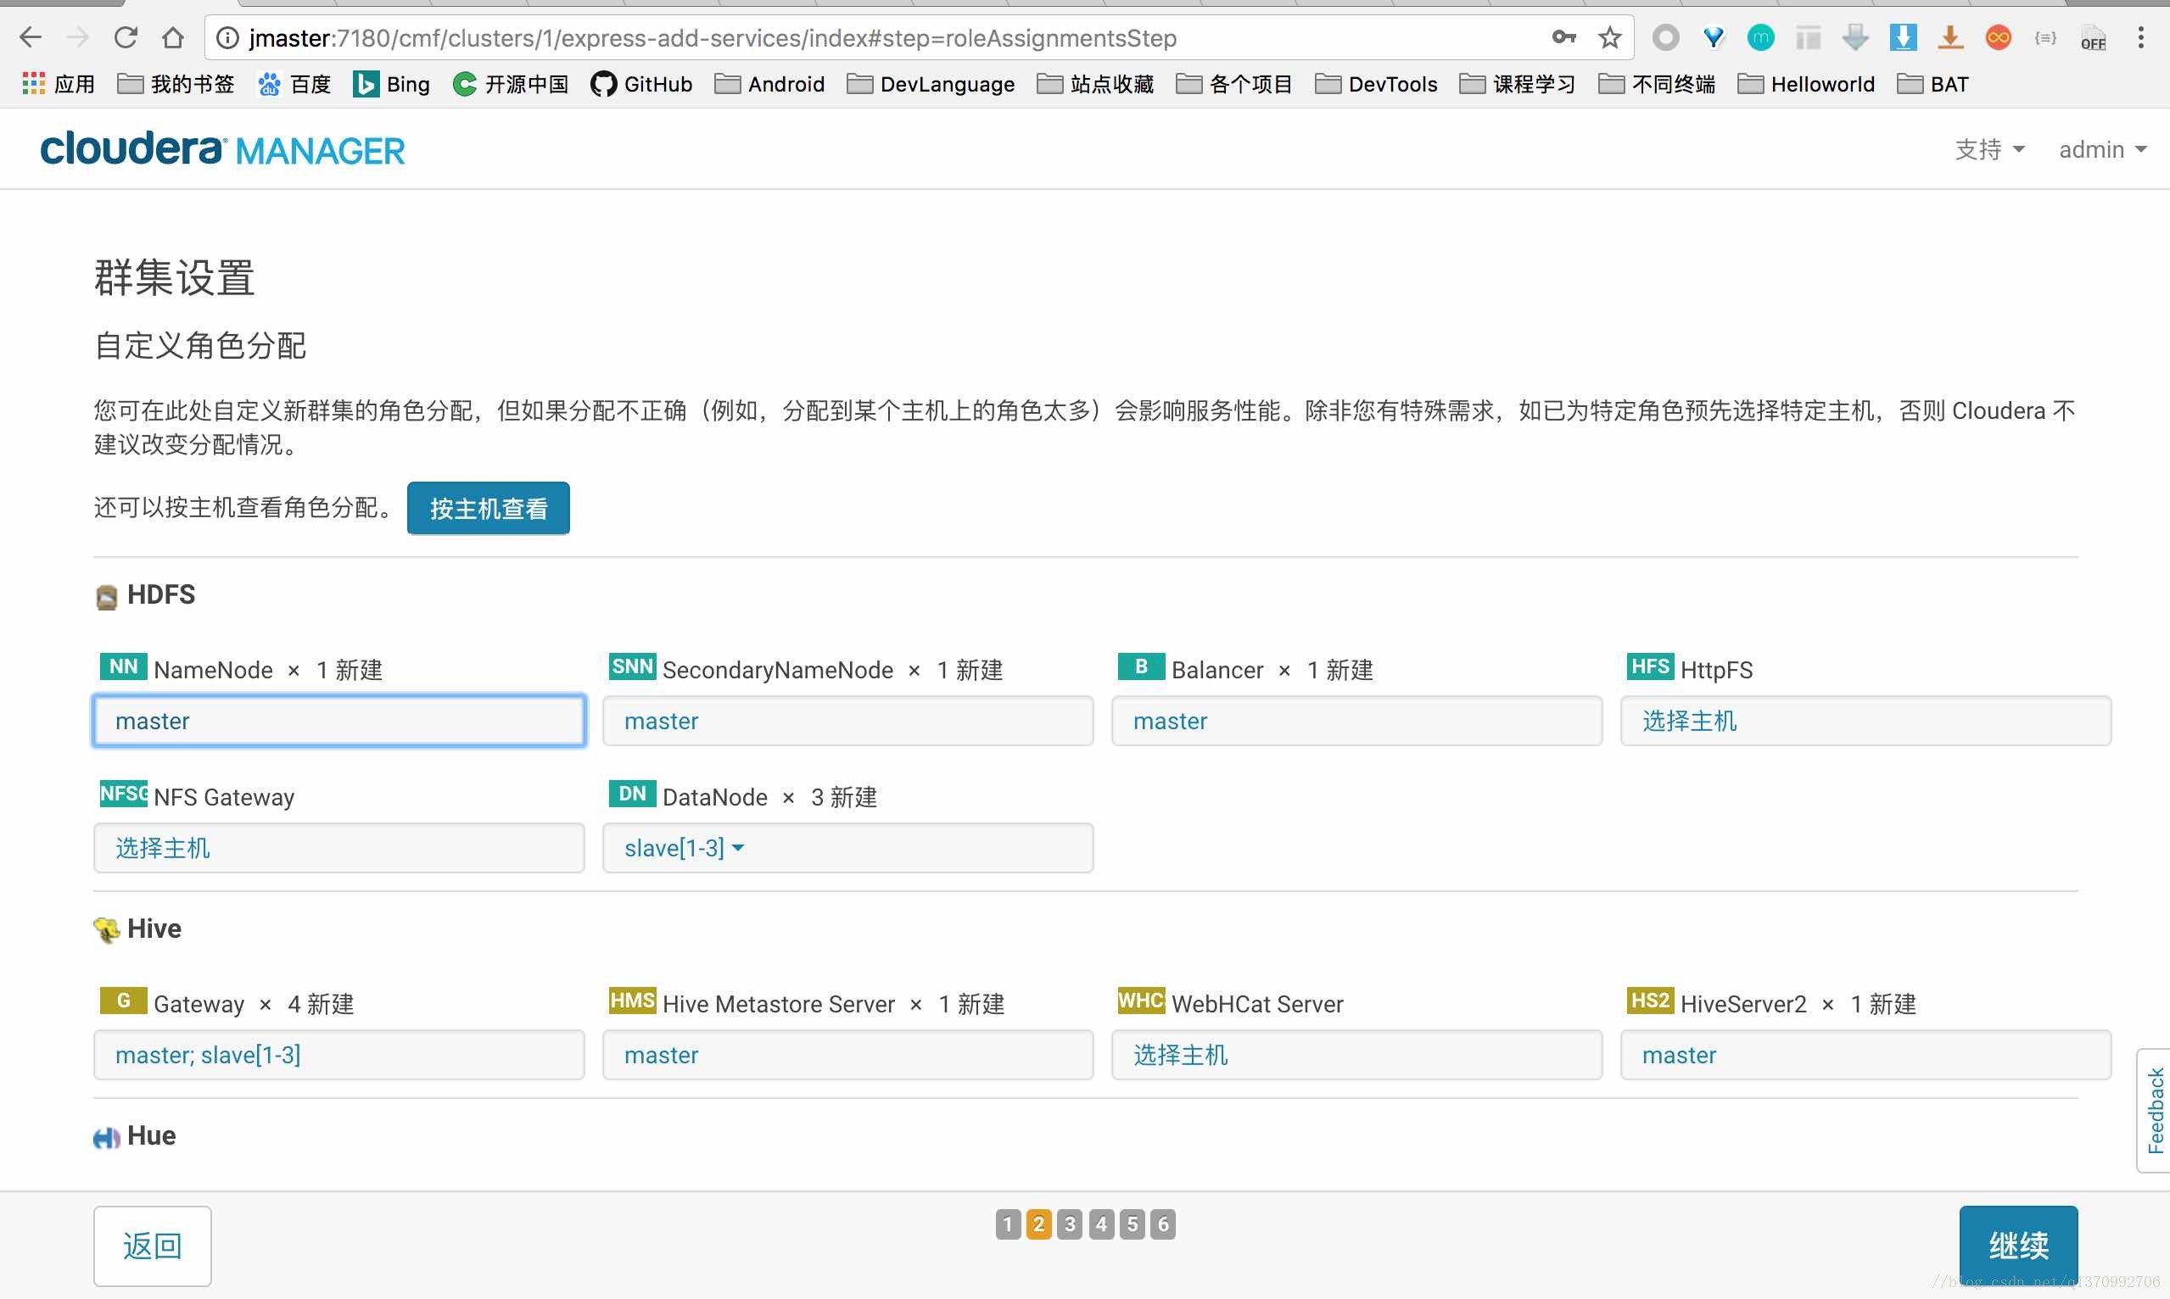Go to wizard step 1
Viewport: 2170px width, 1299px height.
1008,1224
